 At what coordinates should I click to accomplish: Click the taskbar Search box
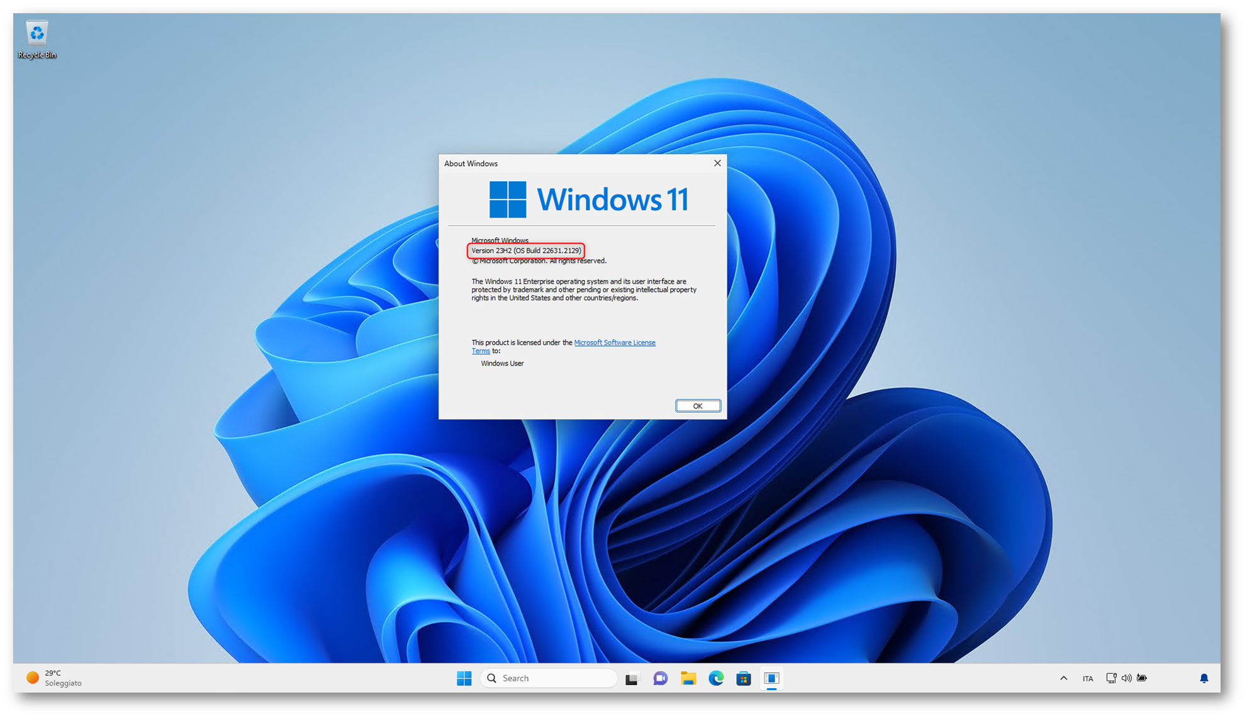pyautogui.click(x=549, y=678)
